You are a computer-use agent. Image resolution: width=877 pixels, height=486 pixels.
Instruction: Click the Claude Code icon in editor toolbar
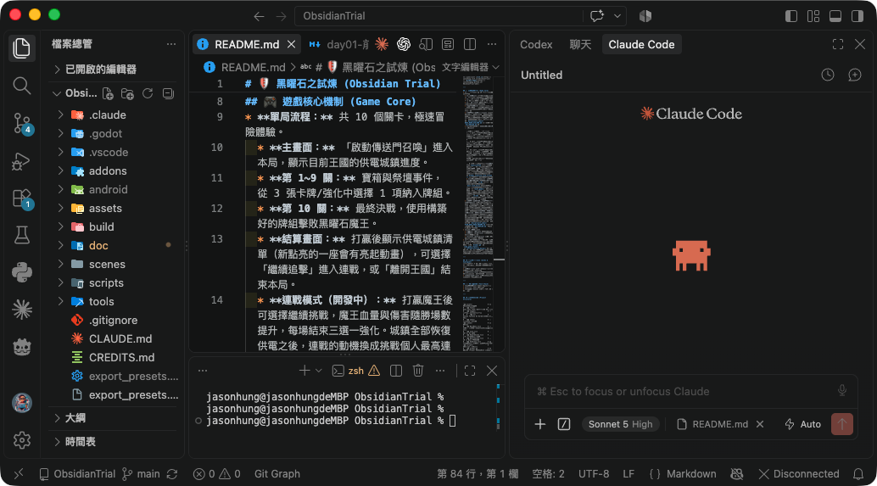[382, 44]
